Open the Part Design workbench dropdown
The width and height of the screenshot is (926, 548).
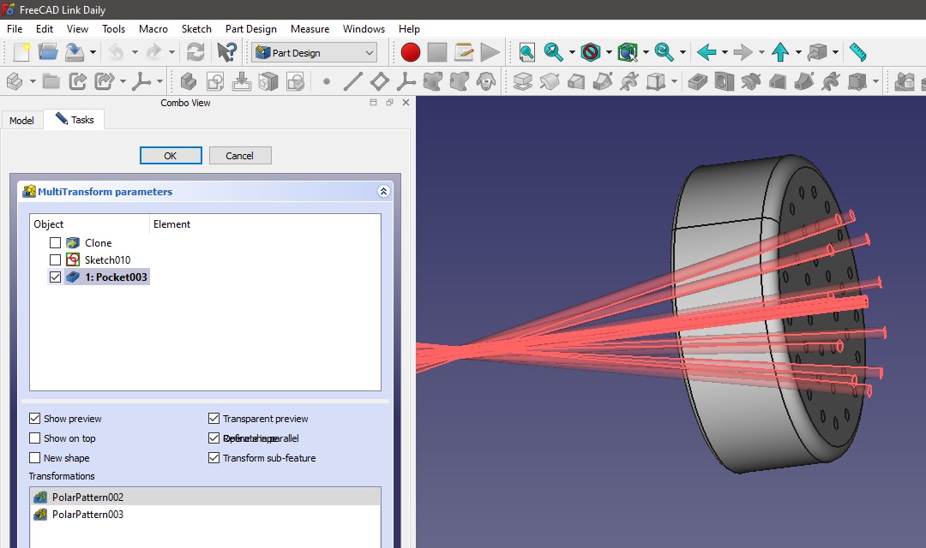tap(370, 53)
